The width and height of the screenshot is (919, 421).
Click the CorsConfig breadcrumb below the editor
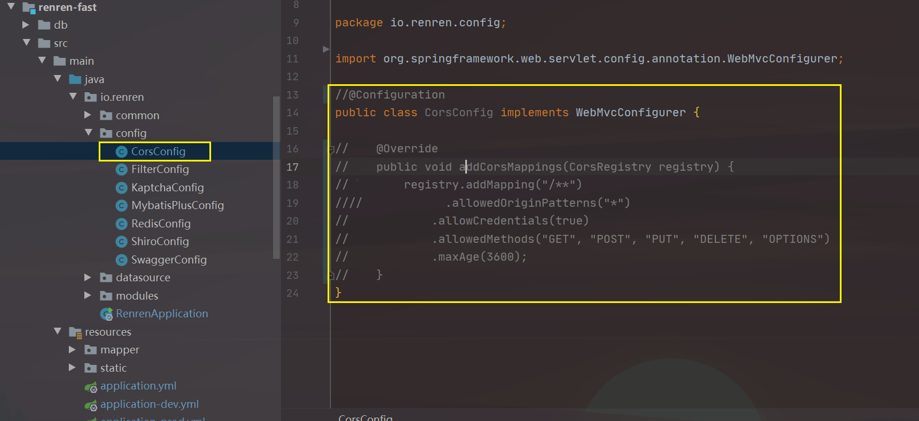pyautogui.click(x=365, y=418)
